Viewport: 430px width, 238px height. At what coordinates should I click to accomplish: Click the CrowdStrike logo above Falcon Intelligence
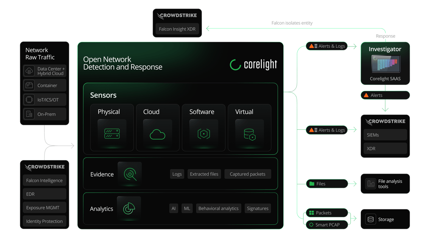tap(44, 167)
